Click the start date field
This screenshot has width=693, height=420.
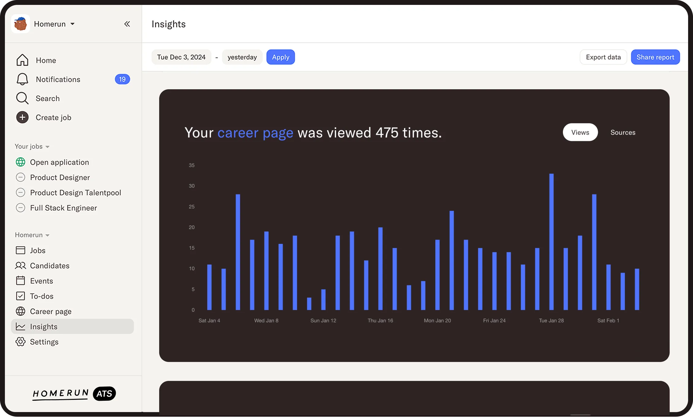point(181,57)
